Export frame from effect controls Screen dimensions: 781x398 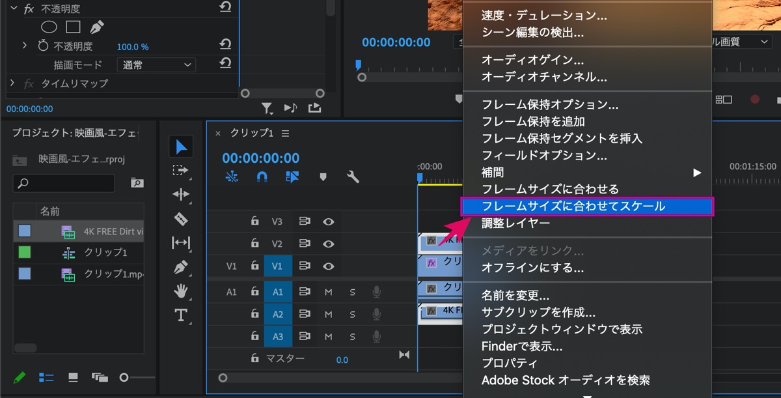315,107
